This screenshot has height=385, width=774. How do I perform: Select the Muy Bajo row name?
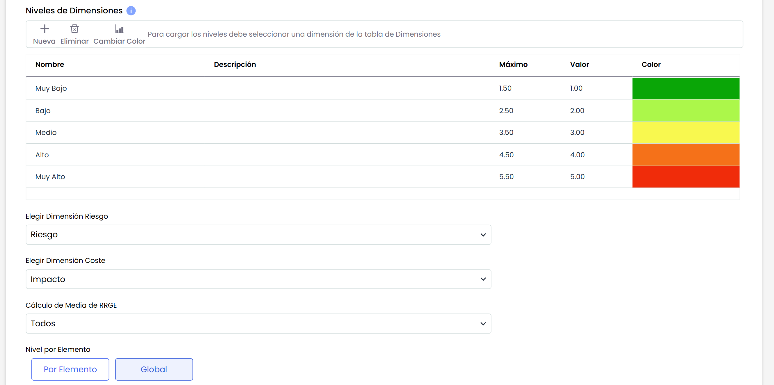click(51, 88)
